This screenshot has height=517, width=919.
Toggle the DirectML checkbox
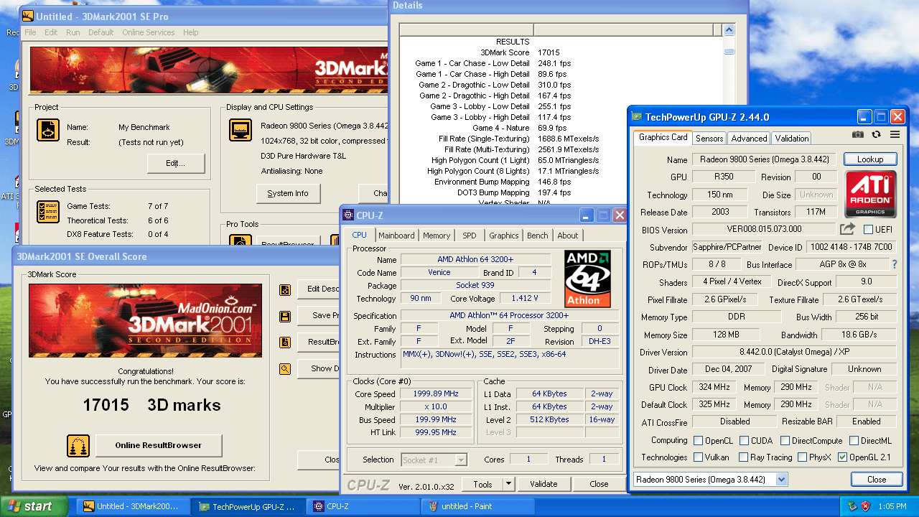click(854, 440)
